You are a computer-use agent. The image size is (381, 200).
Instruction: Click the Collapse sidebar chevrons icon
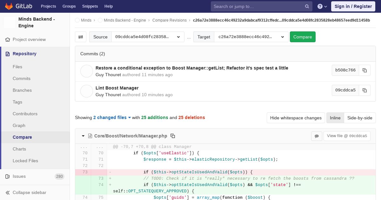point(8,193)
